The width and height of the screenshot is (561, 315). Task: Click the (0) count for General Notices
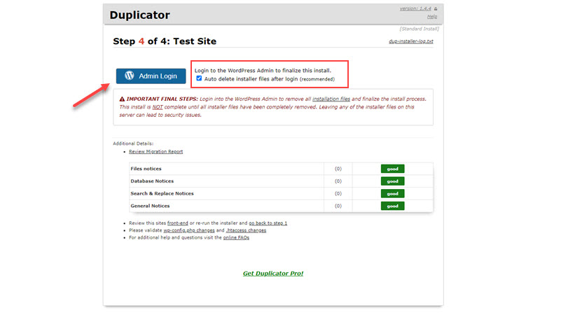[338, 206]
